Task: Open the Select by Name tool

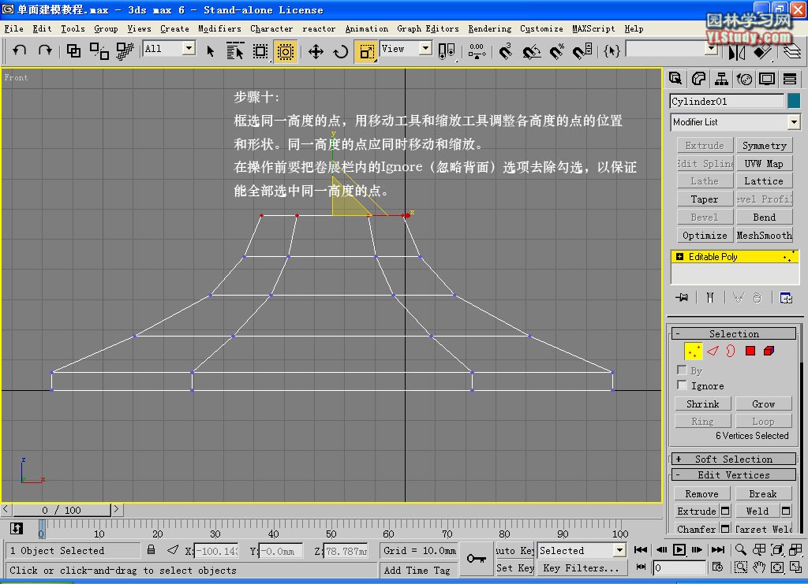Action: tap(234, 51)
